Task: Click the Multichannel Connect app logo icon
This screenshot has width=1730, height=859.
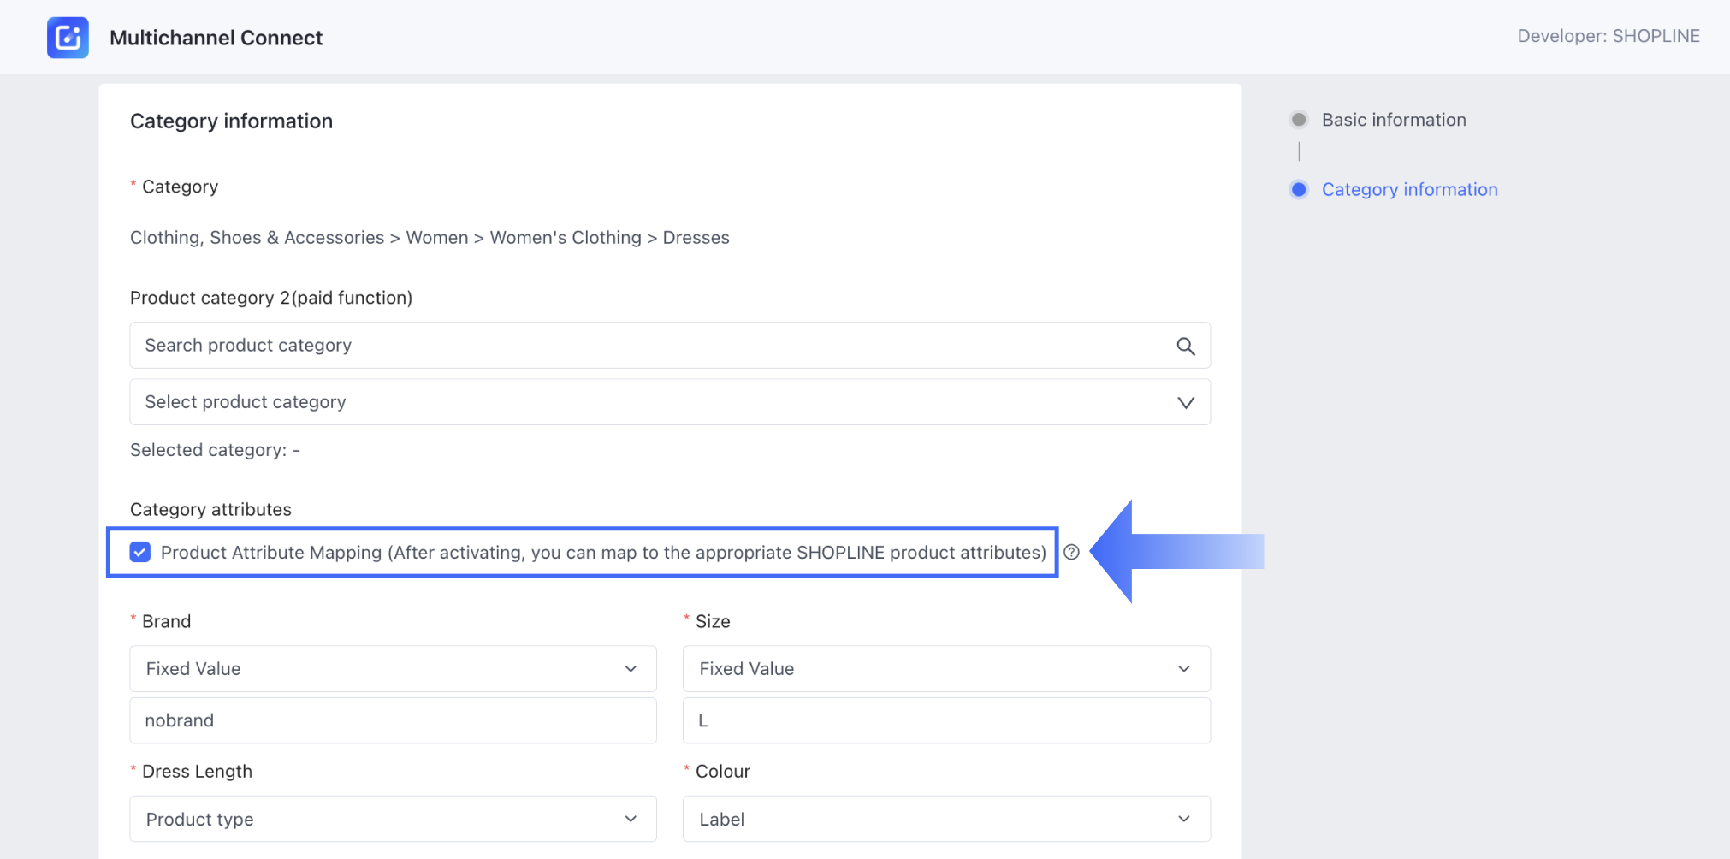Action: 68,38
